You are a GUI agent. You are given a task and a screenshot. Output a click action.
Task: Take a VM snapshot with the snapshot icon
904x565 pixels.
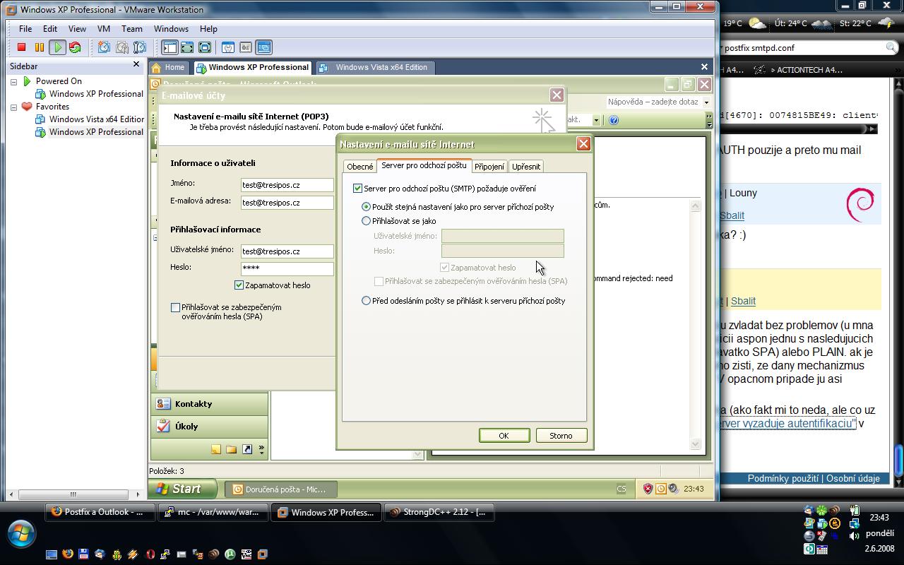coord(104,47)
